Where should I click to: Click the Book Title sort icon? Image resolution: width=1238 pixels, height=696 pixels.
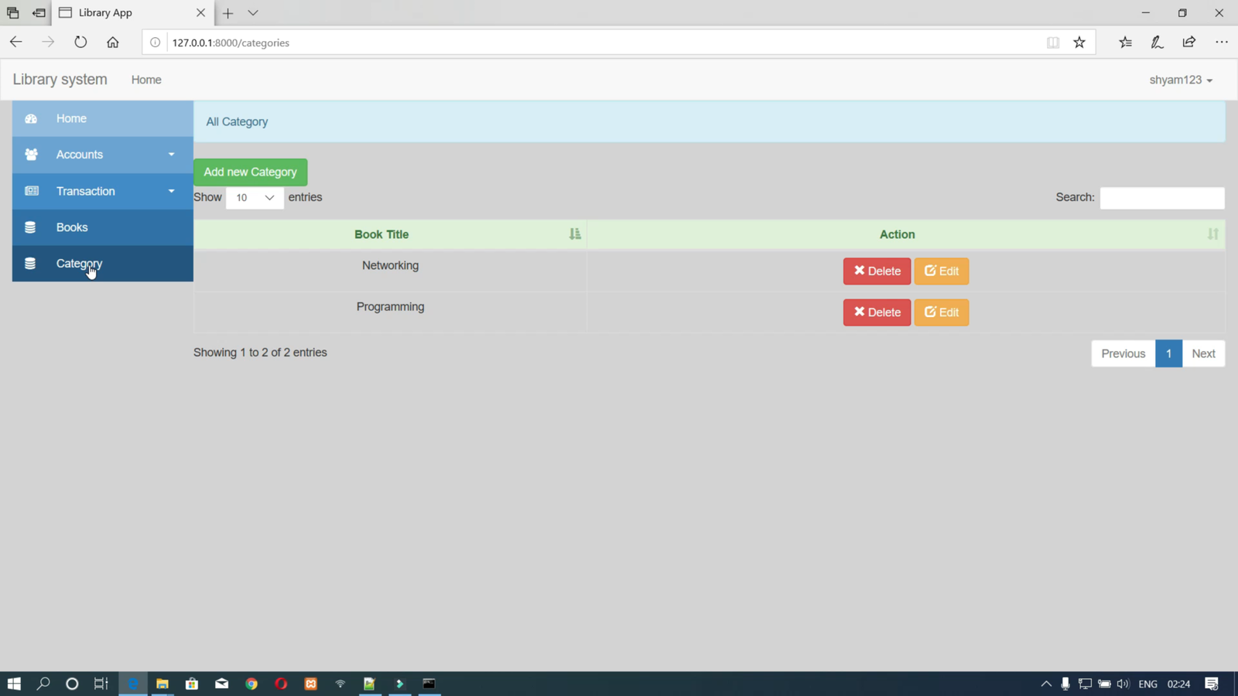pyautogui.click(x=574, y=234)
